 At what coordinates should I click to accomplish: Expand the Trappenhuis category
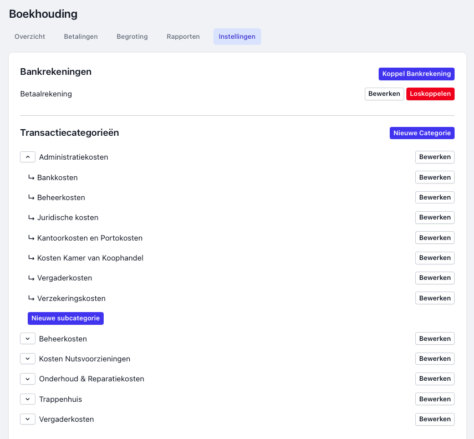coord(28,399)
